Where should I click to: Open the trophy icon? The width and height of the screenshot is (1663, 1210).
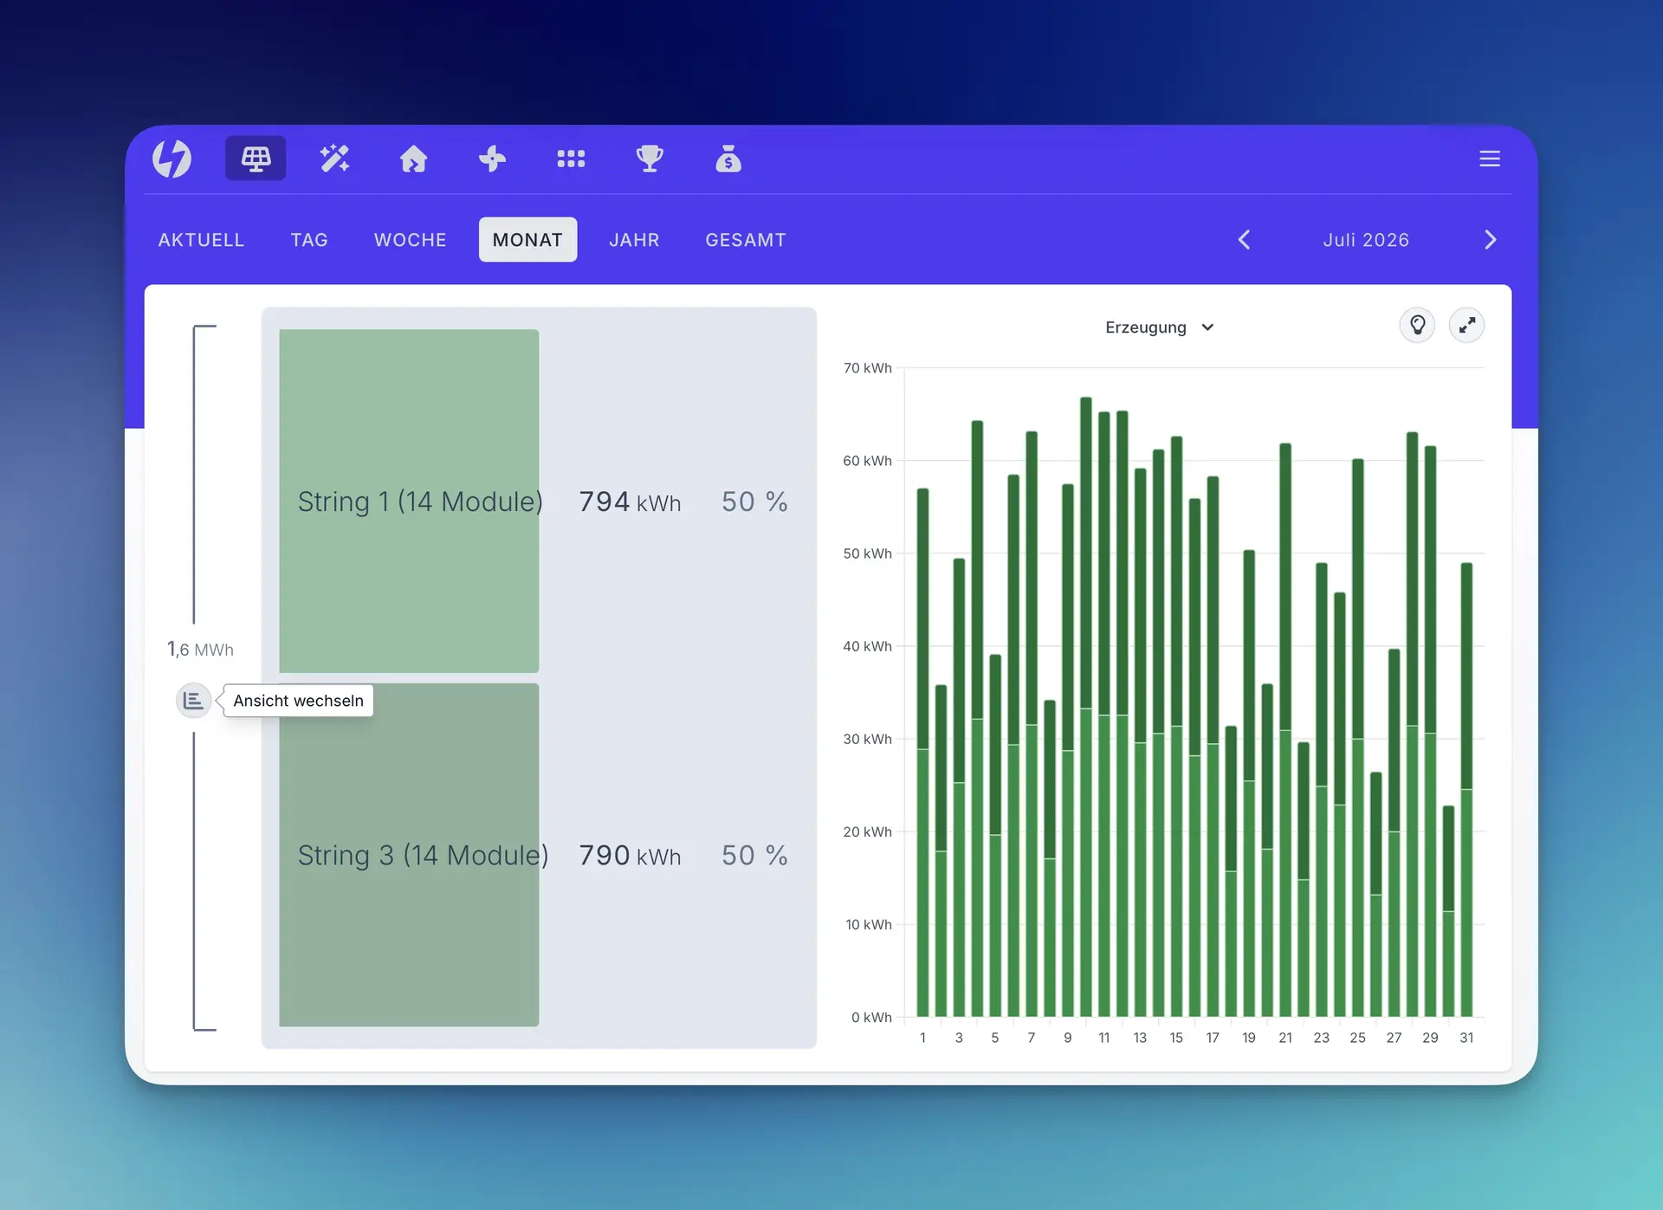point(650,159)
